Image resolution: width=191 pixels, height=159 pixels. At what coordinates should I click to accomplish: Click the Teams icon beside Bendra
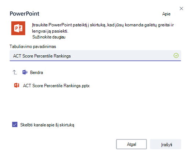pos(25,72)
